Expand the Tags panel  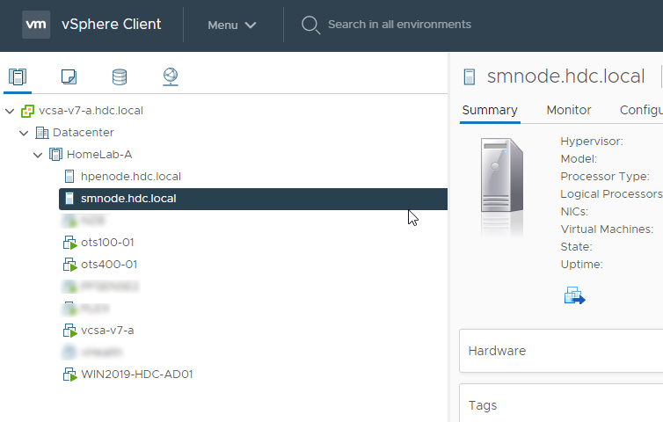(x=561, y=404)
